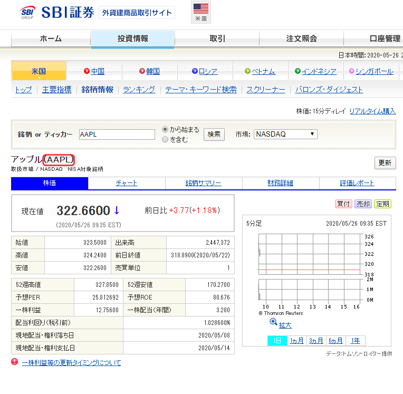This screenshot has height=394, width=403.
Task: Click the arrow icon beside 韓国
Action: [142, 71]
